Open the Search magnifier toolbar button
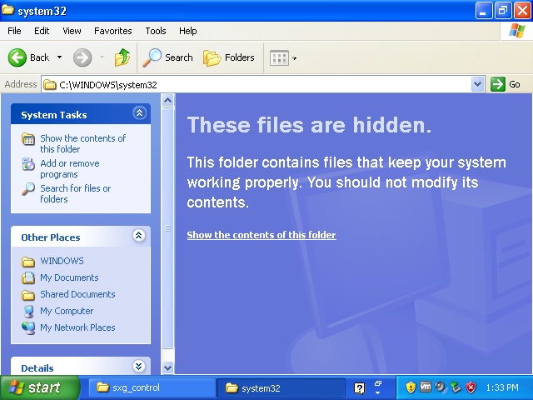The width and height of the screenshot is (533, 400). click(167, 57)
